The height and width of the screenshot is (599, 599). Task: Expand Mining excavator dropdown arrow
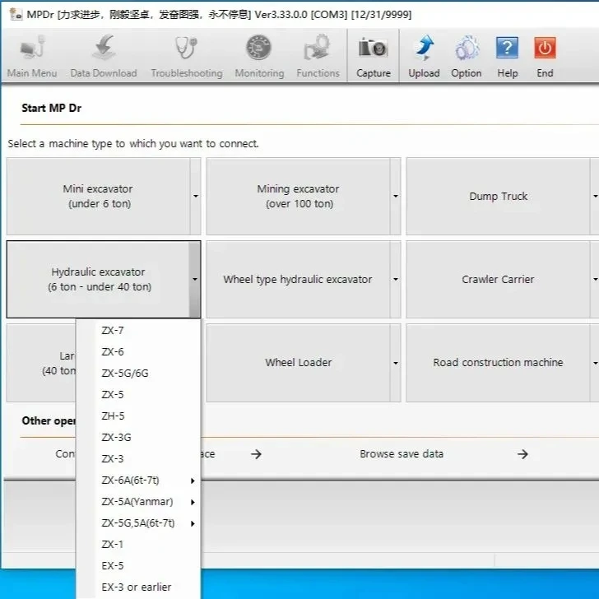click(396, 196)
